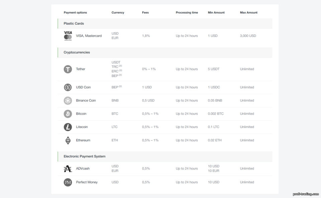Click the Perfect Money PM icon
This screenshot has width=321, height=198.
(68, 182)
